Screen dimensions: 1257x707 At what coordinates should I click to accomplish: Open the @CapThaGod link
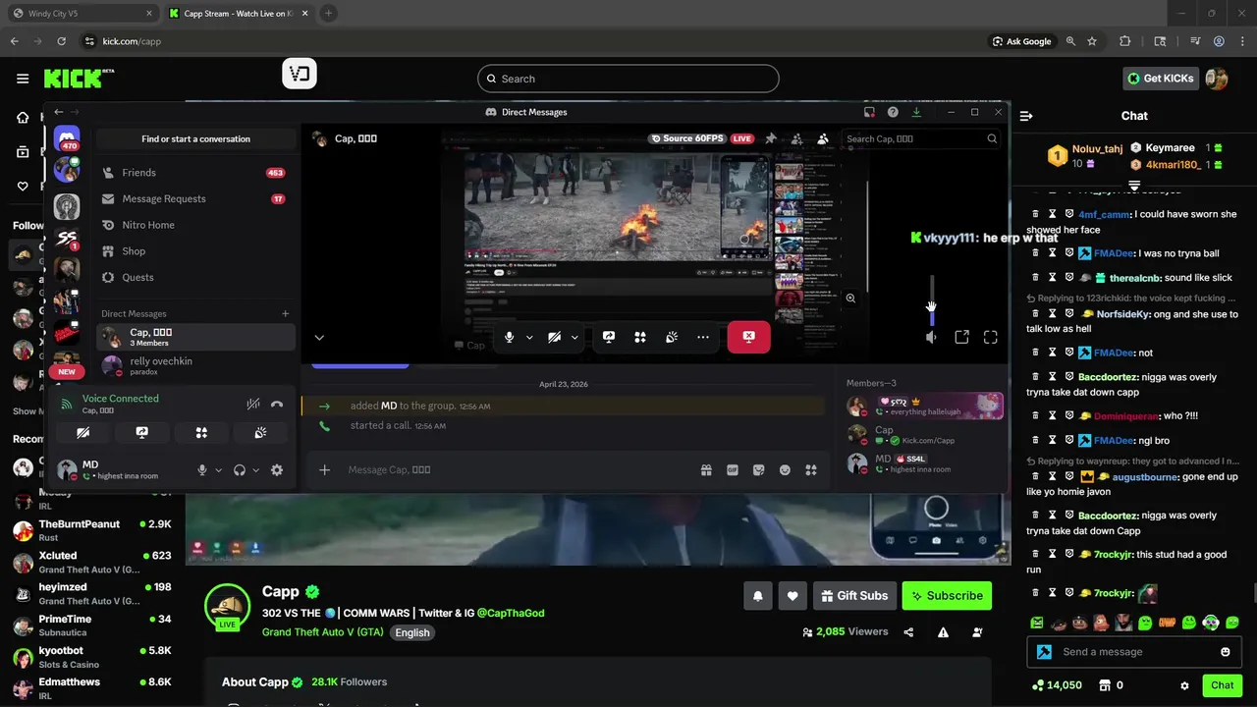[x=511, y=613]
